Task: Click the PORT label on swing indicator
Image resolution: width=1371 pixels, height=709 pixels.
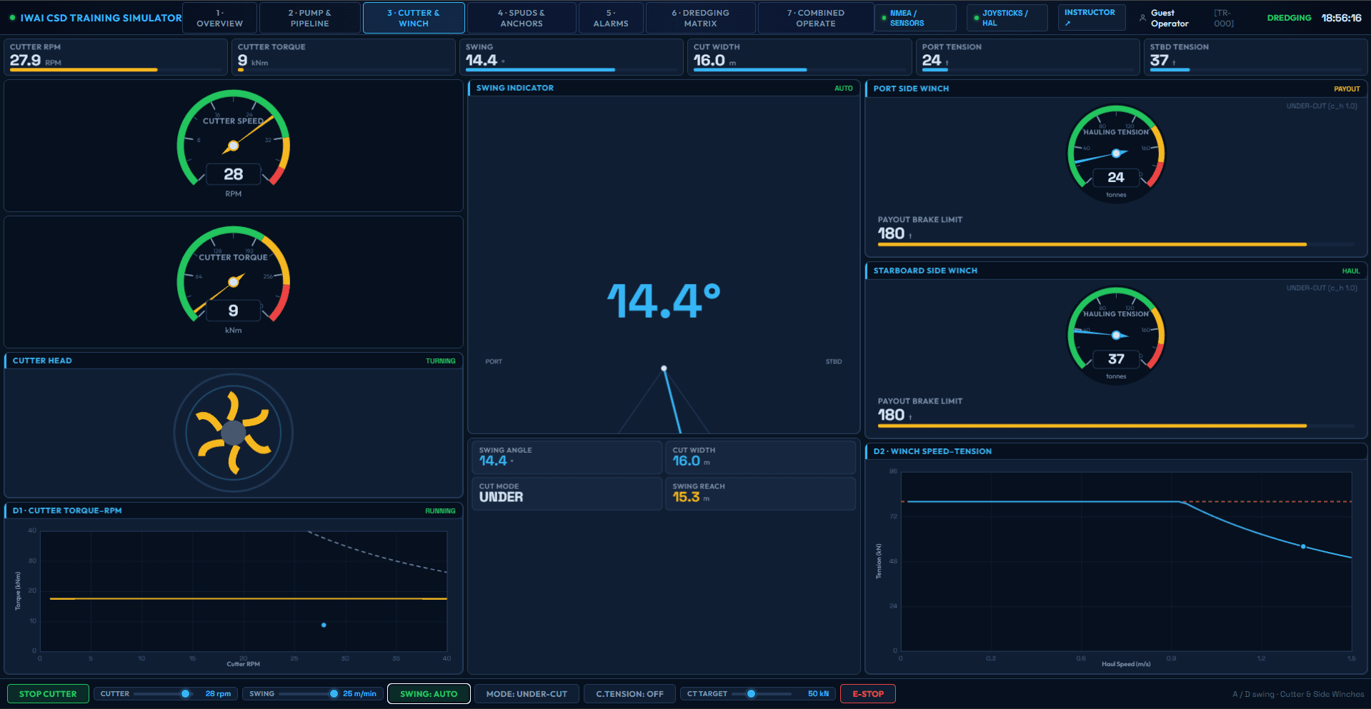Action: 494,361
